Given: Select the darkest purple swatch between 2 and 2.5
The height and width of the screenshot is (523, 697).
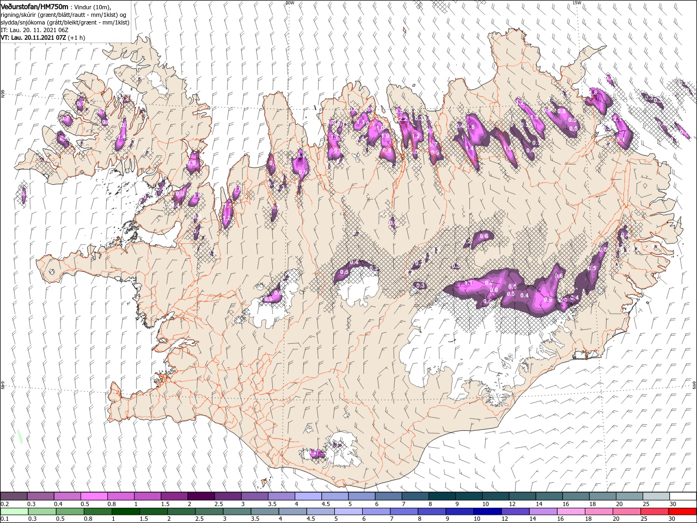Looking at the screenshot, I should [201, 496].
